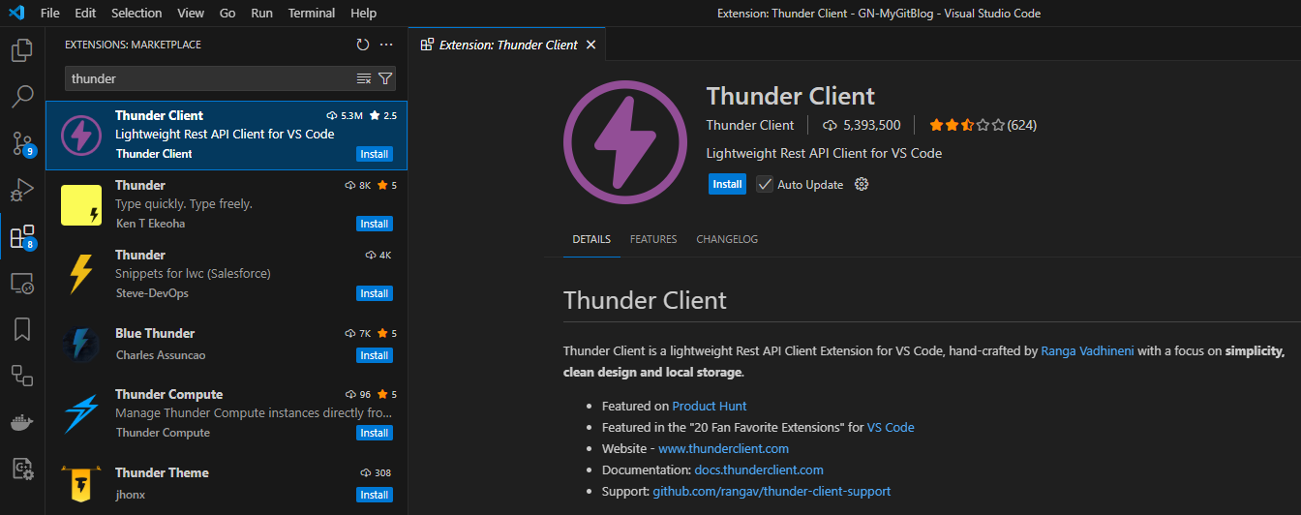The height and width of the screenshot is (515, 1301).
Task: Open Extensions view with 8 badge
Action: pyautogui.click(x=22, y=236)
